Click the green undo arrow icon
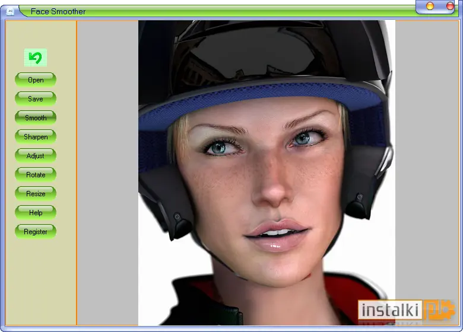Screen dimensions: 463x332 coord(36,58)
